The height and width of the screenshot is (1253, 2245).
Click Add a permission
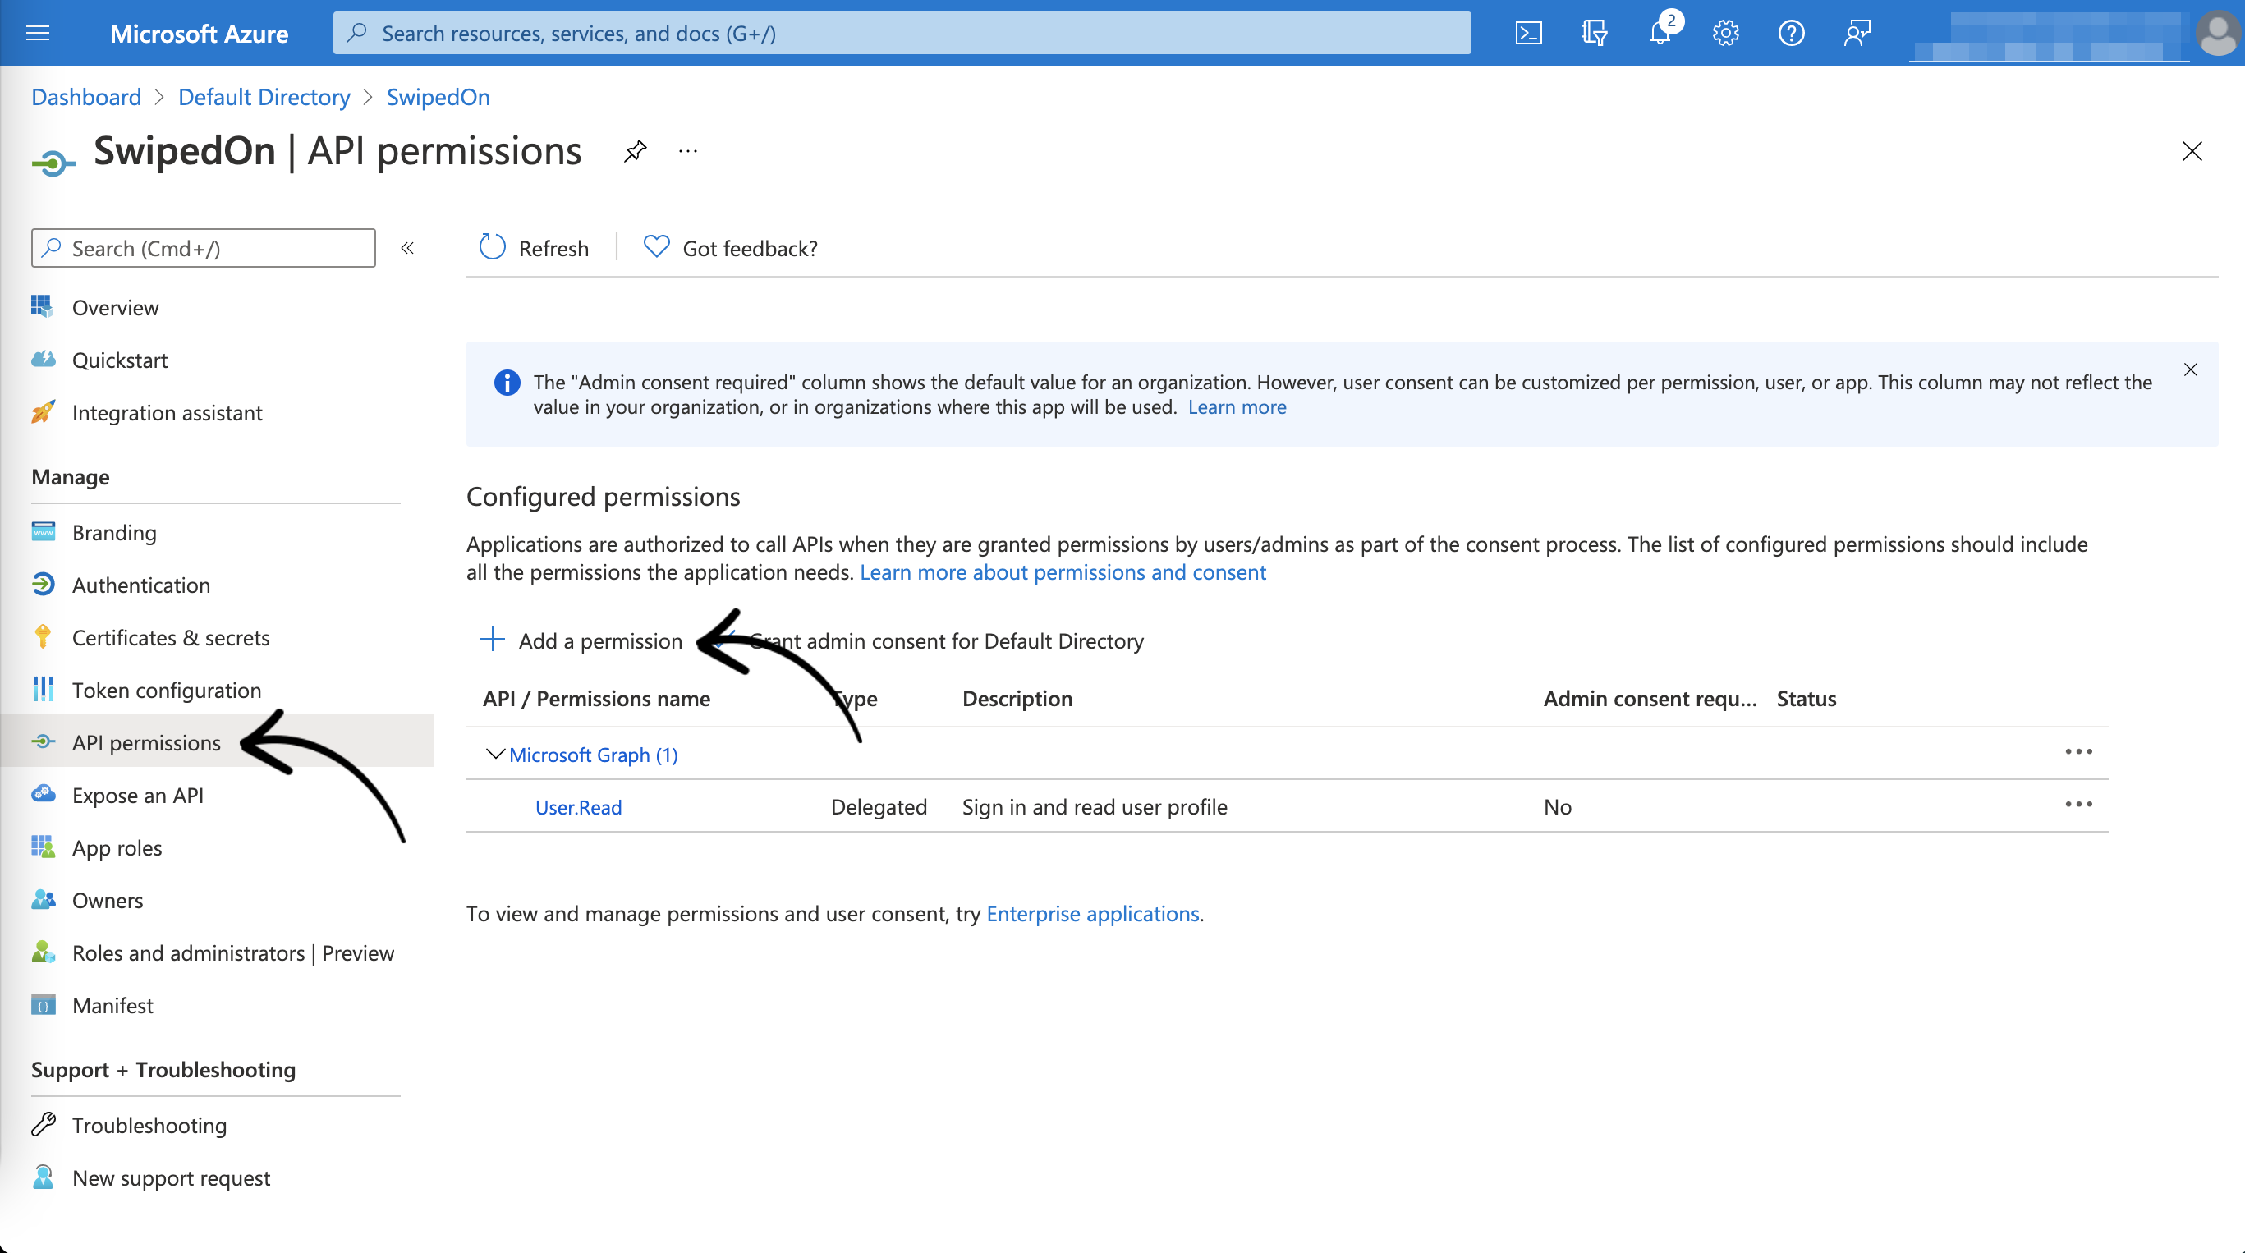[581, 640]
